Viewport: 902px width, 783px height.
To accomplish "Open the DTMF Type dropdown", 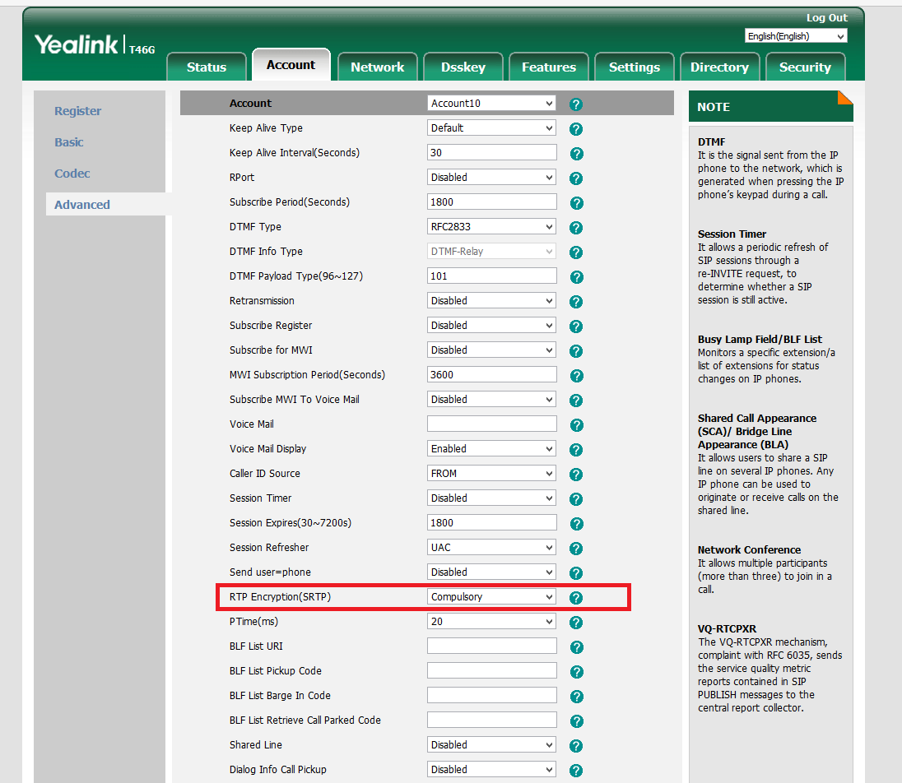I will [491, 227].
